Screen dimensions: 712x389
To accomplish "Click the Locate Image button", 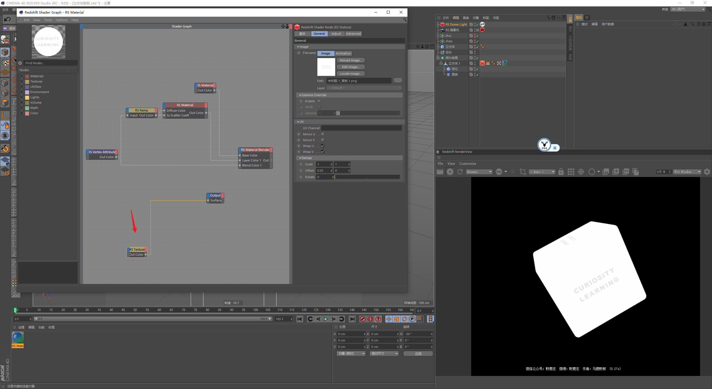I will [351, 74].
